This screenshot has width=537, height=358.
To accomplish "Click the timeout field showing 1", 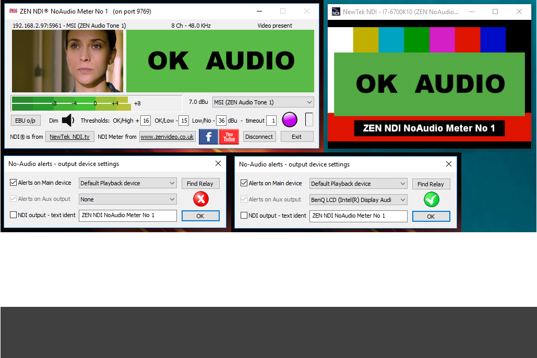I will (x=271, y=121).
